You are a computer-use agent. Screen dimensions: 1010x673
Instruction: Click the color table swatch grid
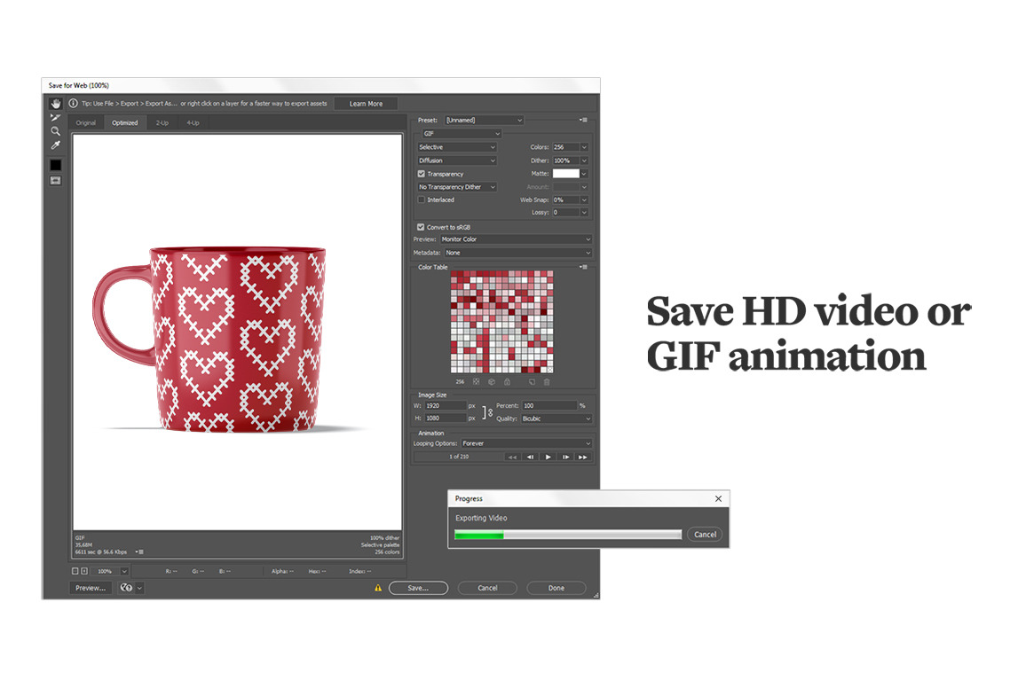(501, 322)
